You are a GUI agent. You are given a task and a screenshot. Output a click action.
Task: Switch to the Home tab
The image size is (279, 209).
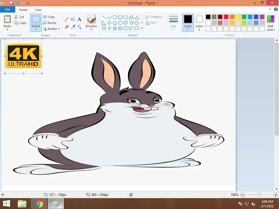[x=23, y=10]
